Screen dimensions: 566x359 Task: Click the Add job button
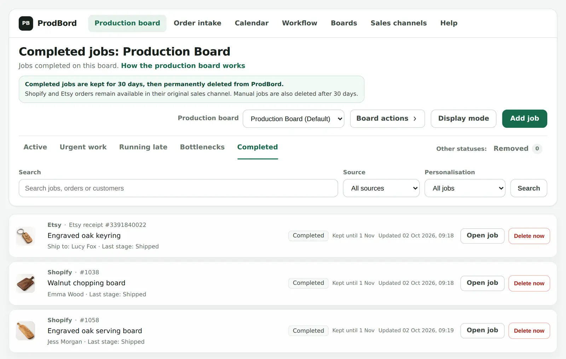click(525, 119)
